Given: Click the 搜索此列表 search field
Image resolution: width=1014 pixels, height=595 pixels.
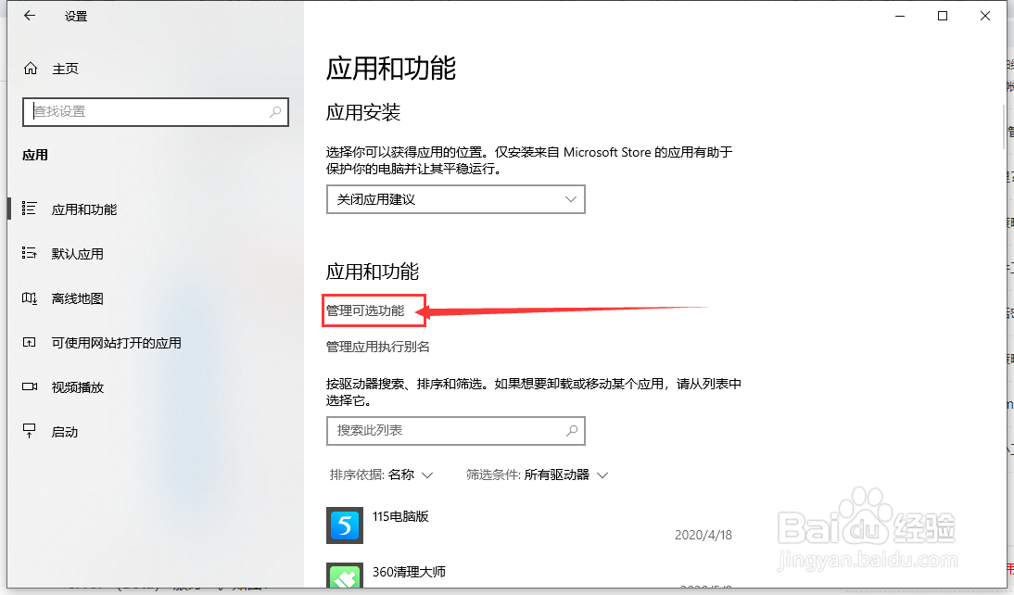Looking at the screenshot, I should tap(455, 430).
